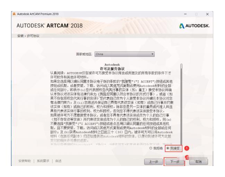
Task: Click the 下一步 button
Action: (x=174, y=162)
